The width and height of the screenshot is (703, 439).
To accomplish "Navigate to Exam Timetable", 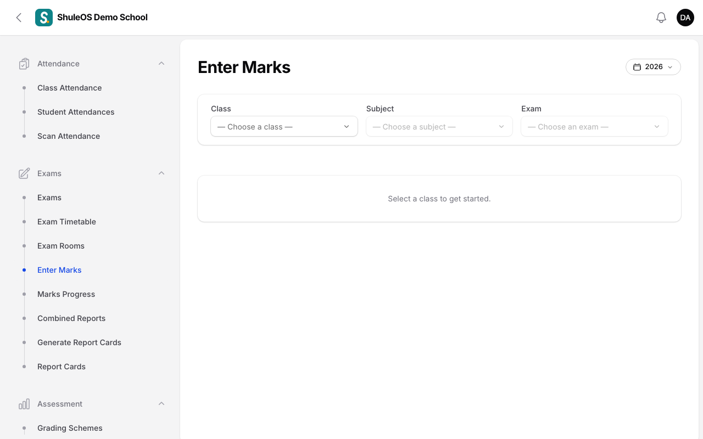I will tap(66, 222).
